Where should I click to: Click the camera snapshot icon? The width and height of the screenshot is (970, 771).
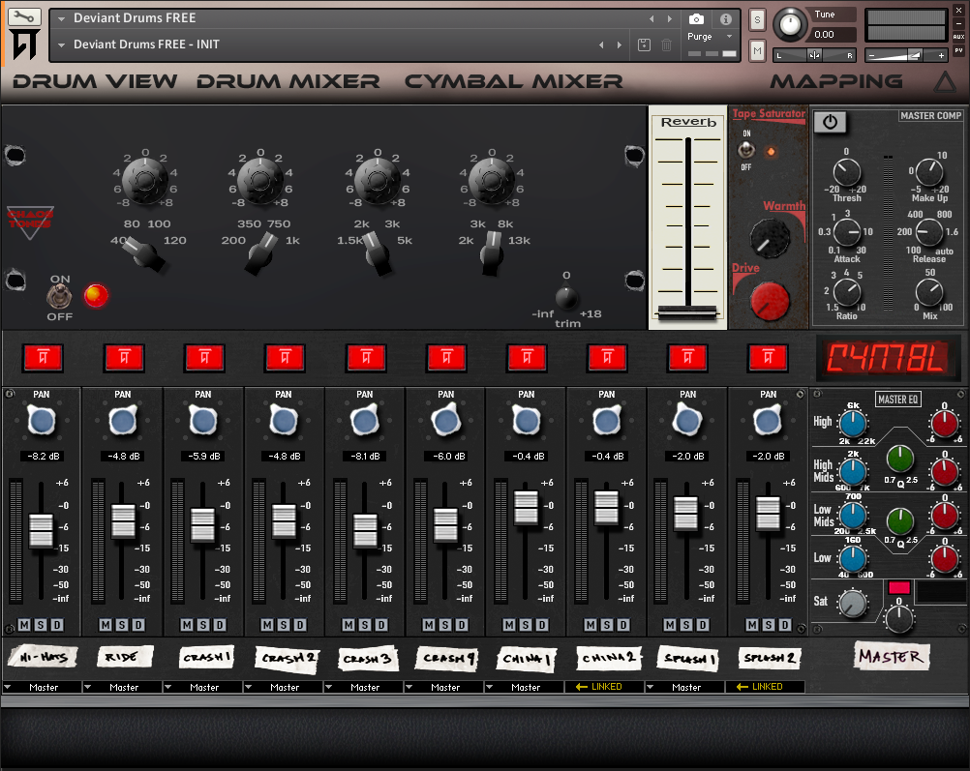696,19
